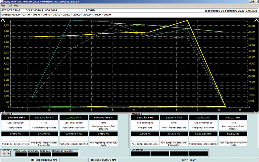
Task: Select Marker 1 value 6460.93 hPa
Action: (x=103, y=118)
